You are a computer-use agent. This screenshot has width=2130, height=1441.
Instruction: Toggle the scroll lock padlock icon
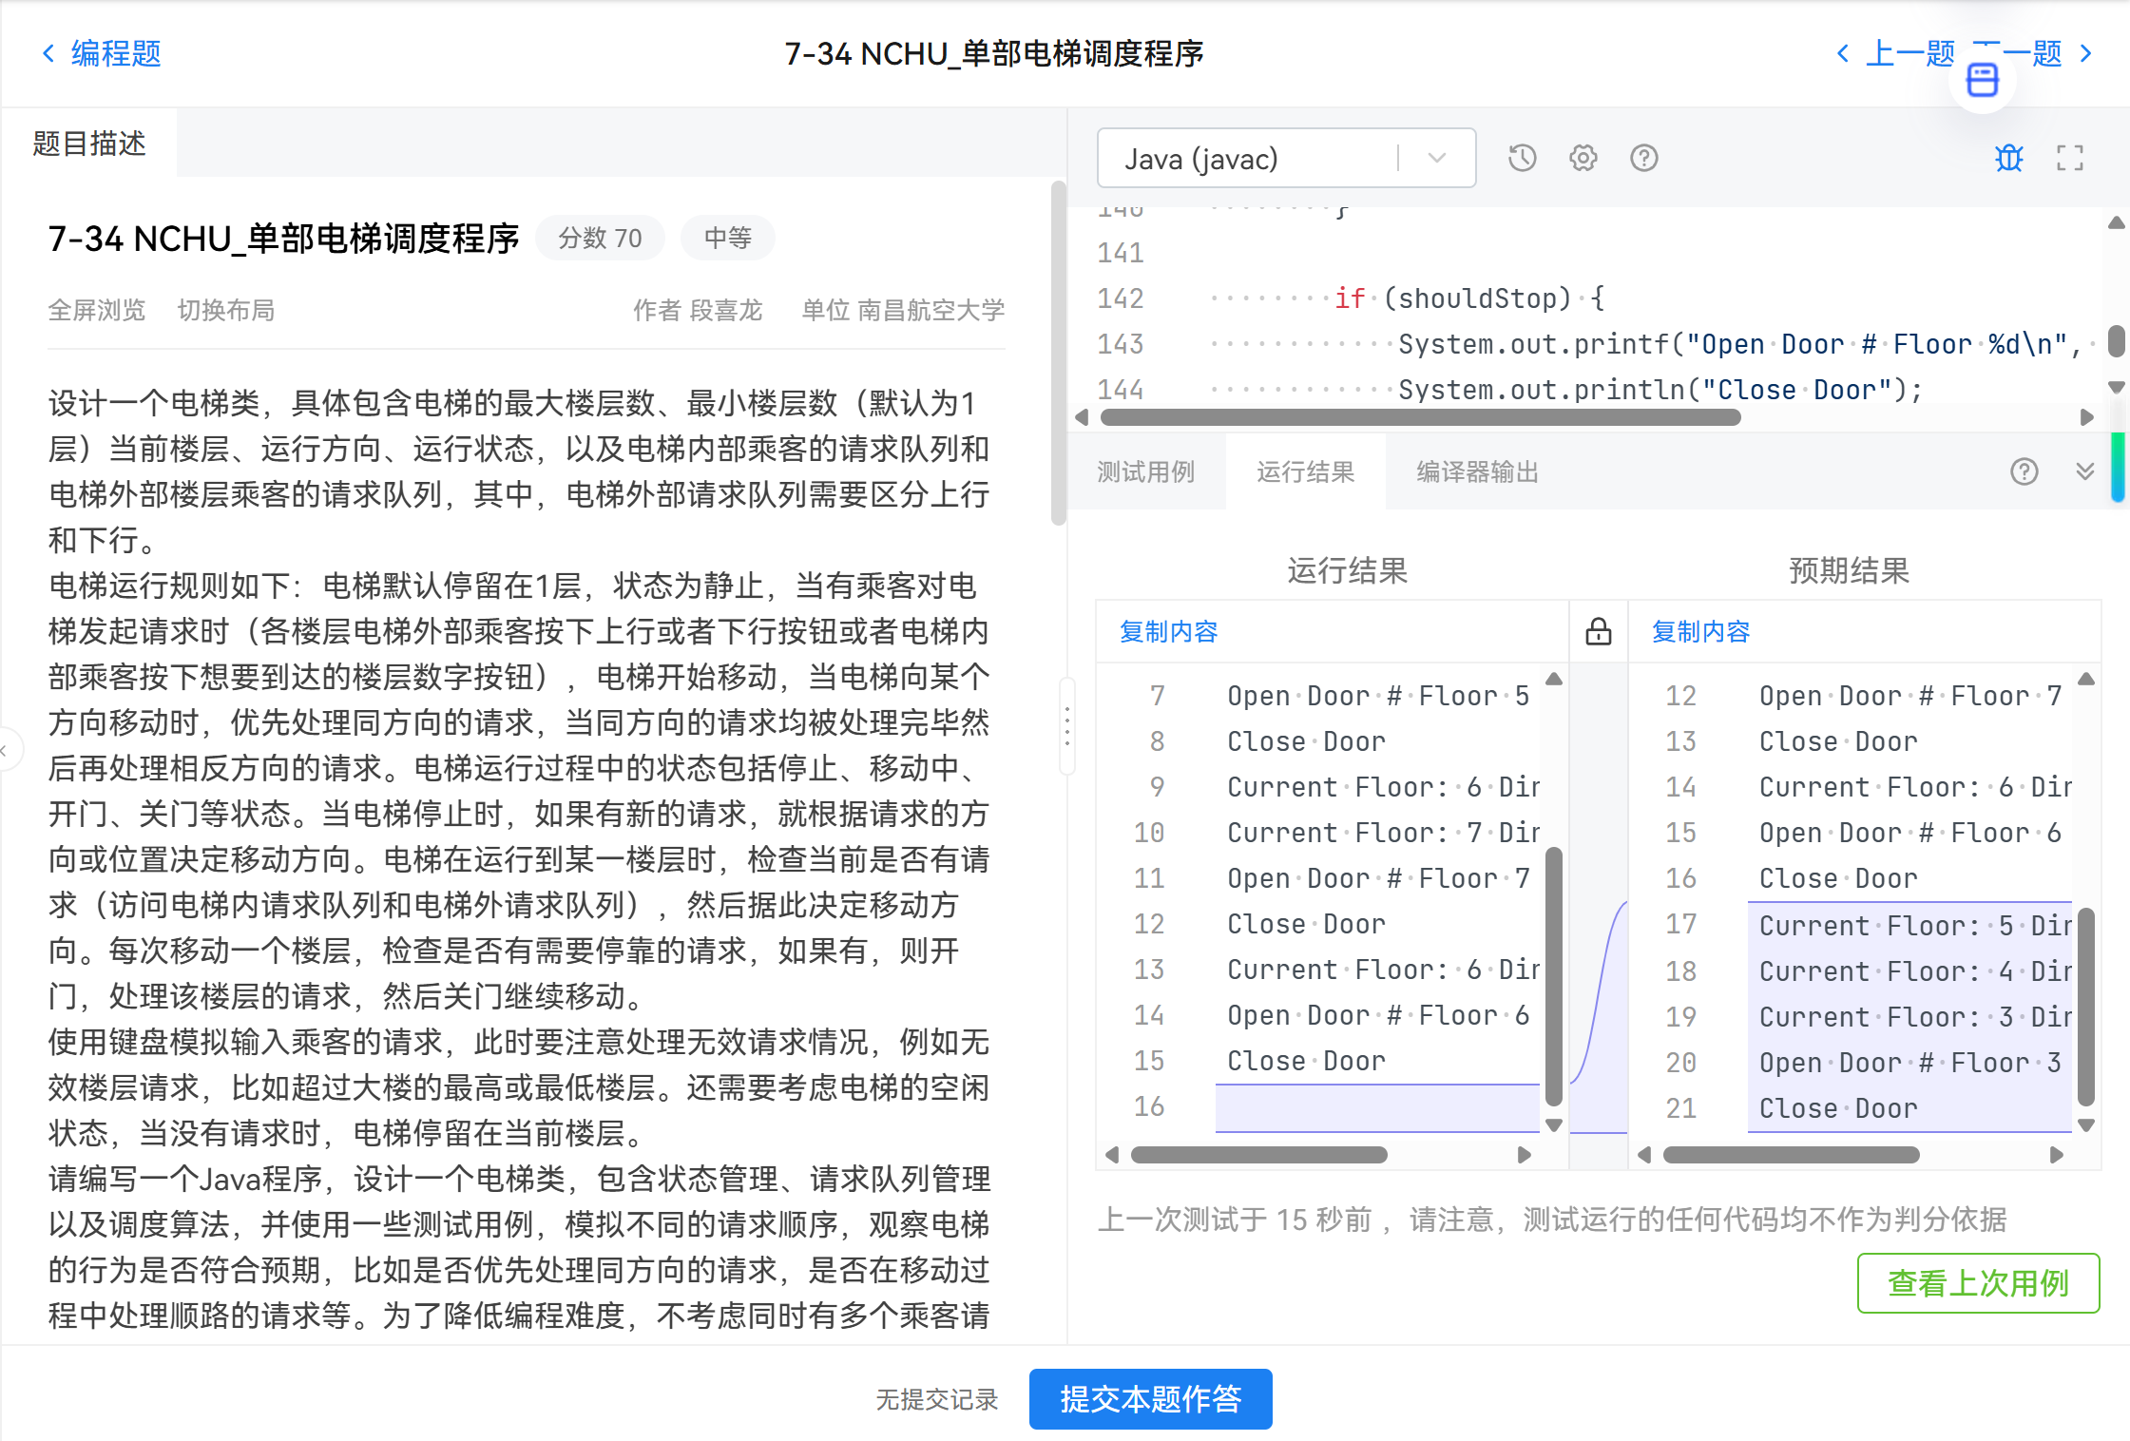(1598, 631)
